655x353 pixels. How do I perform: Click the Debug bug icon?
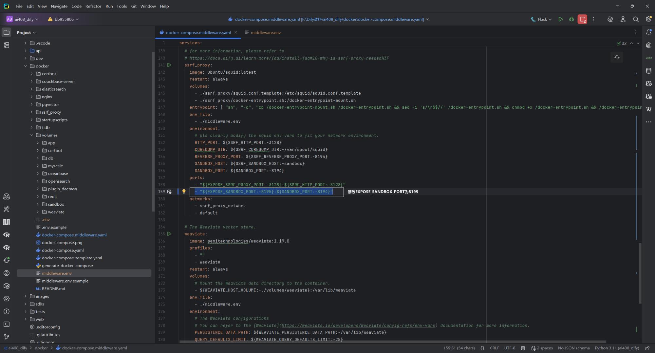(571, 19)
